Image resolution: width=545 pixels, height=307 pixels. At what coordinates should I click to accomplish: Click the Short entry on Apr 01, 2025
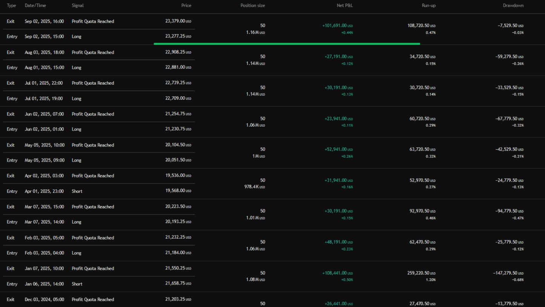point(77,191)
